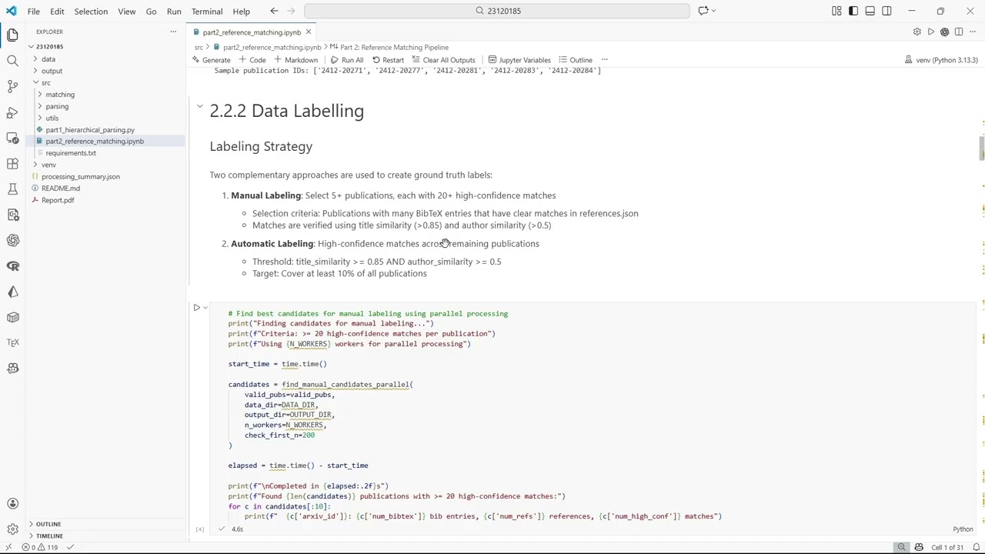Open the TeX extension view
Viewport: 985px width, 554px height.
coord(12,342)
